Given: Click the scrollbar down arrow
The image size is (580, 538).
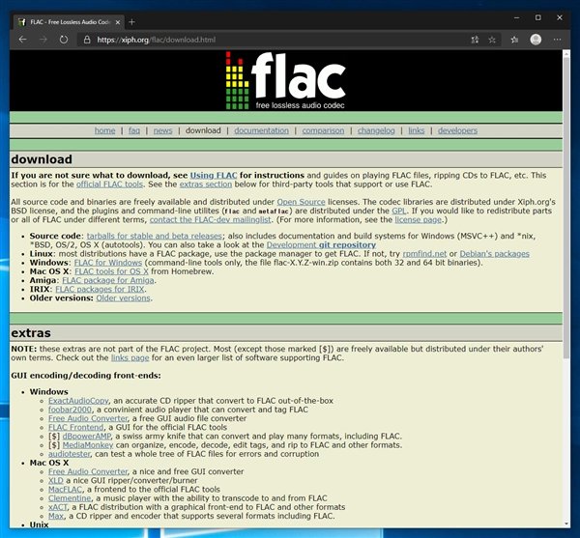Looking at the screenshot, I should (x=566, y=524).
